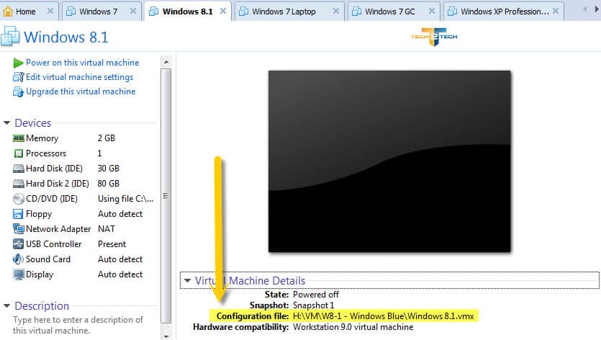Close the Windows 7 Laptop tab
The width and height of the screenshot is (601, 340).
[x=335, y=12]
